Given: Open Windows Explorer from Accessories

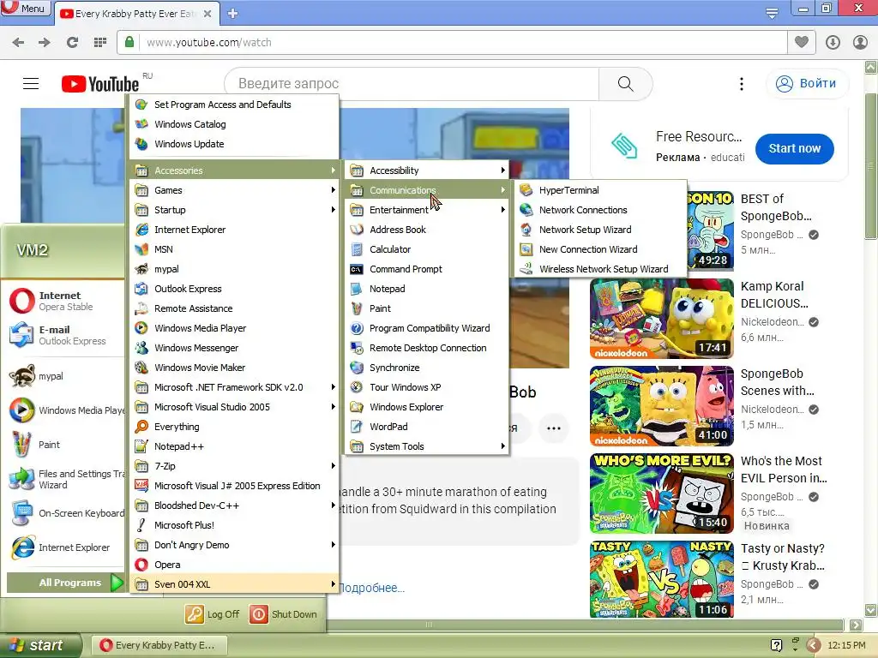Looking at the screenshot, I should (x=427, y=407).
